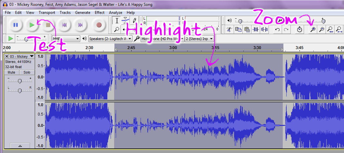
Task: Silence the selected audio
Action: (265, 29)
